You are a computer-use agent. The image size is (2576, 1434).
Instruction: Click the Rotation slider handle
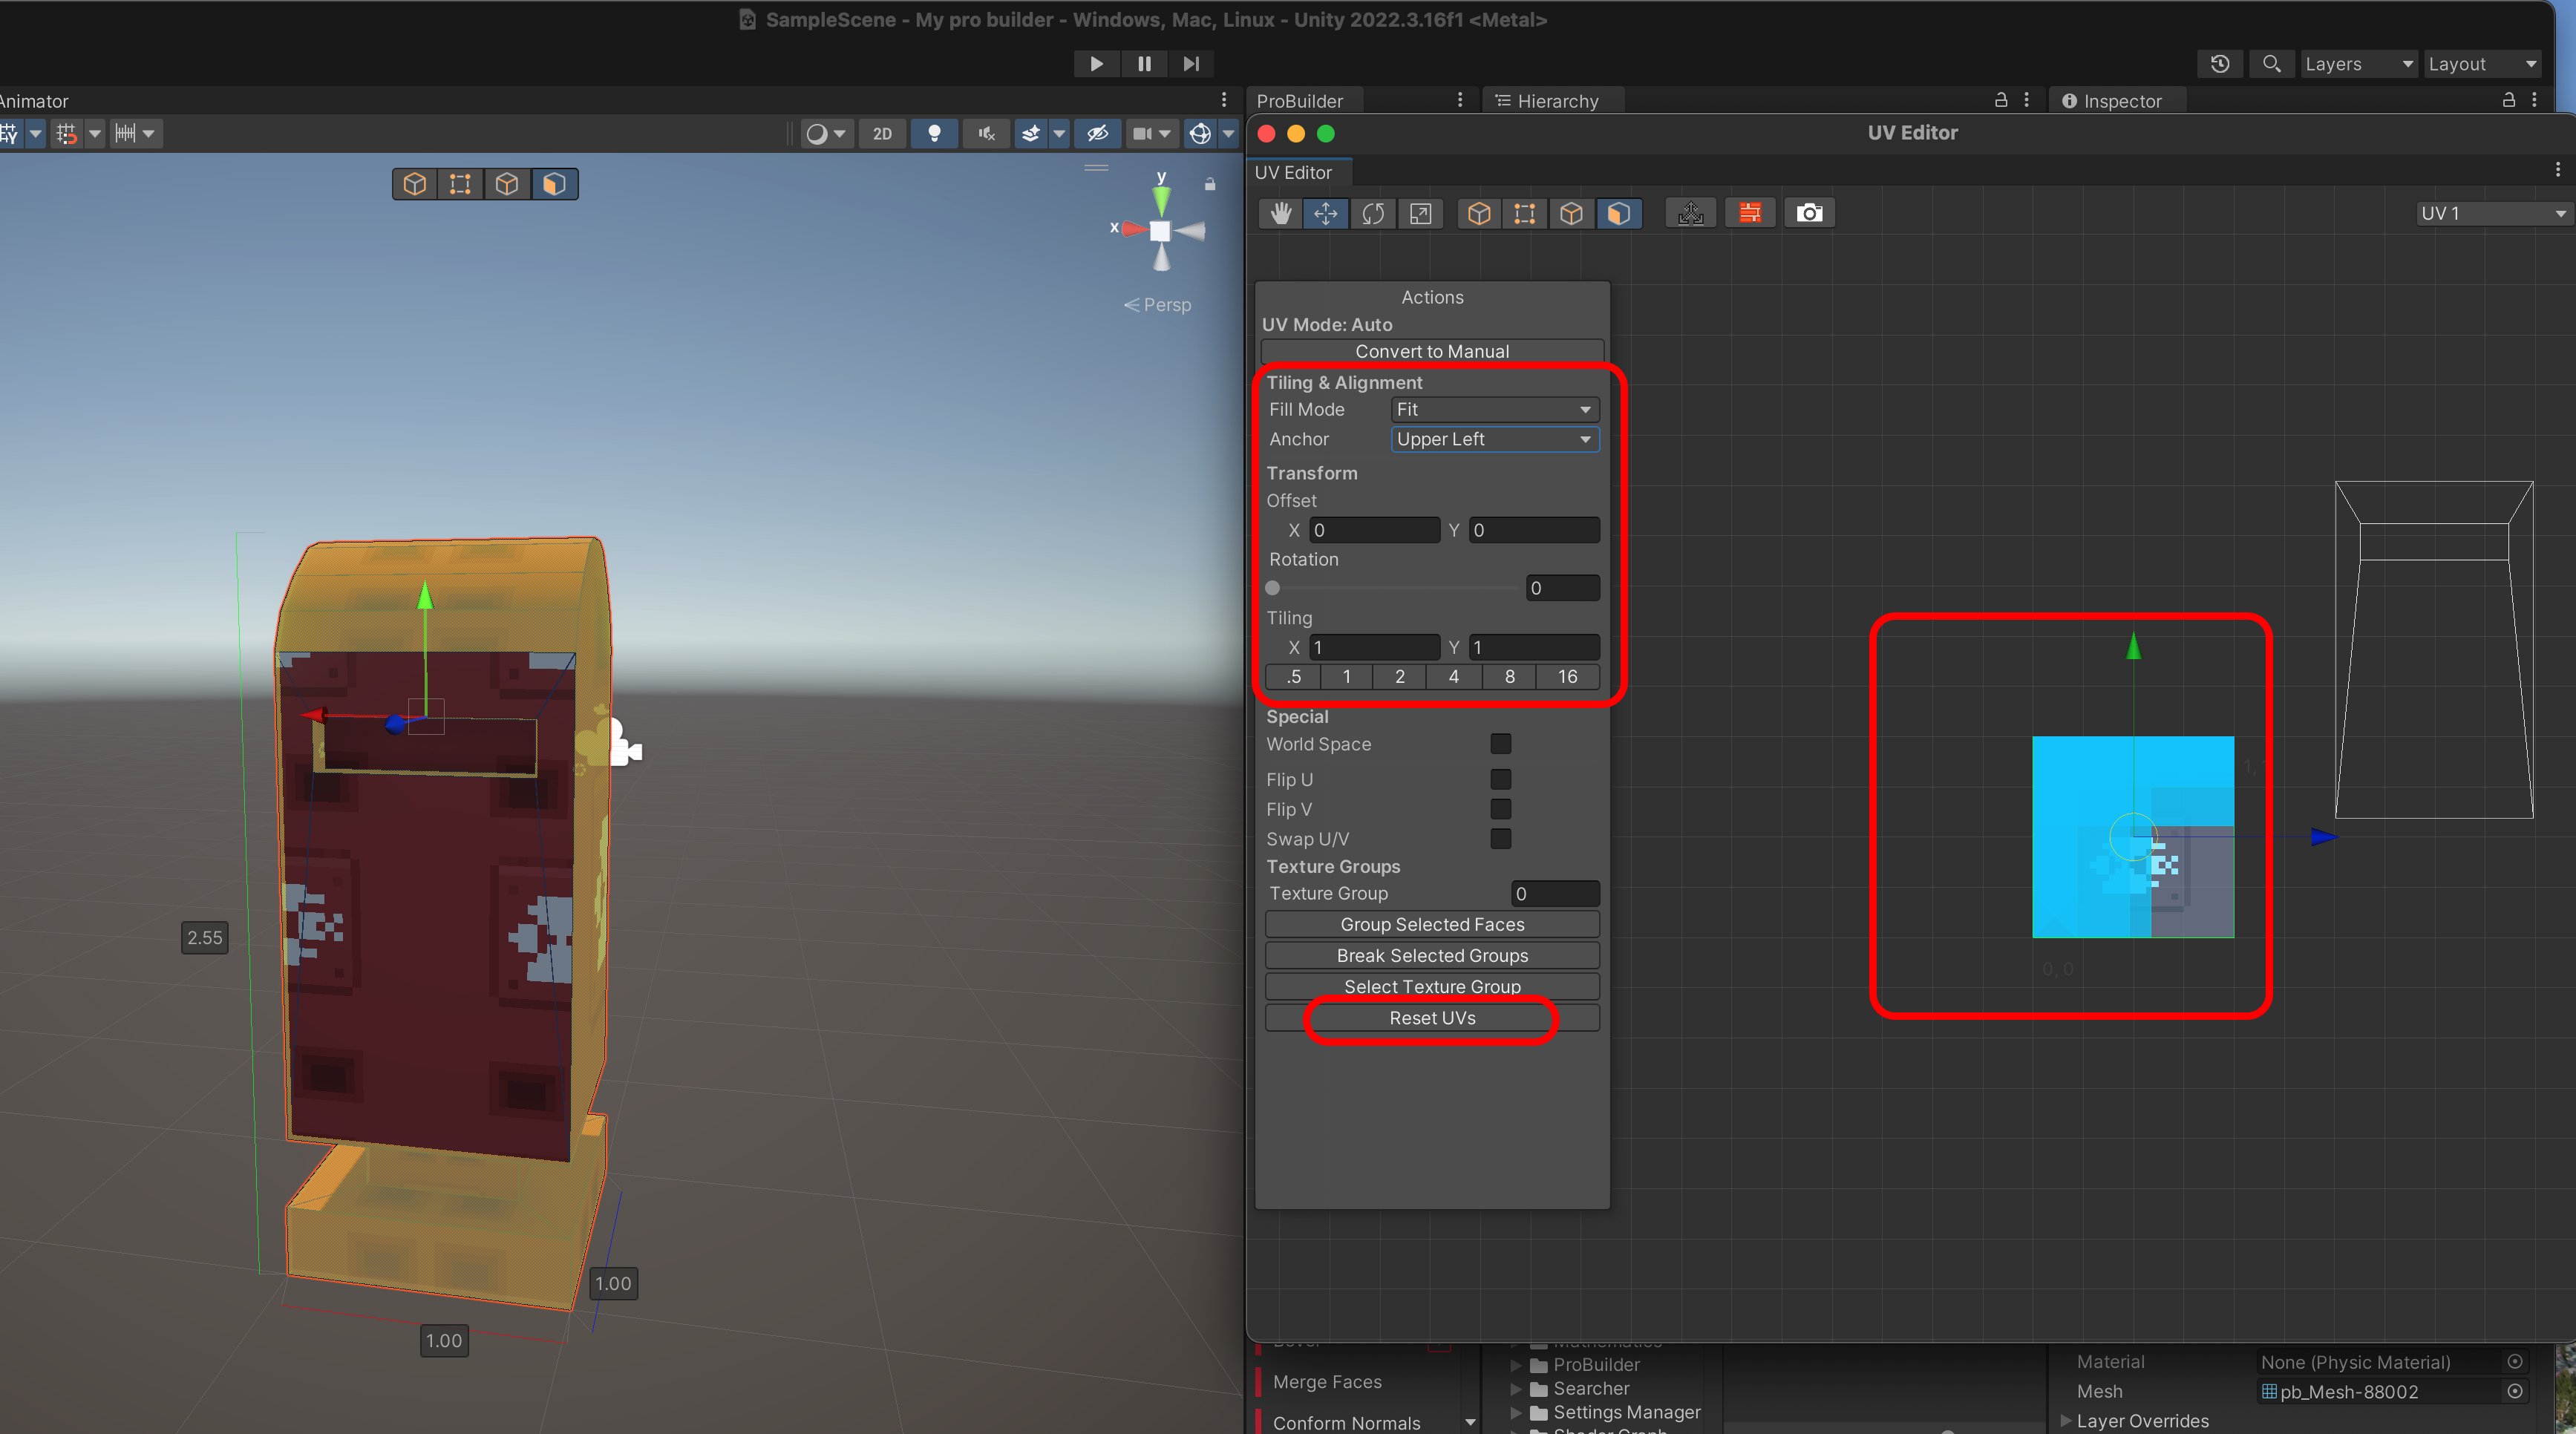tap(1273, 588)
